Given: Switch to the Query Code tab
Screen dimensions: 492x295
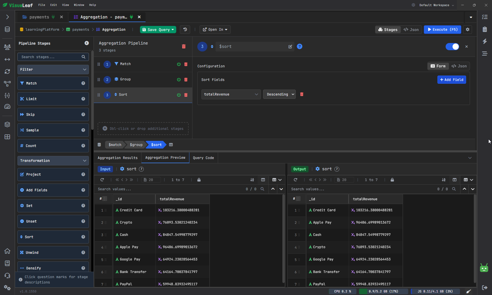Looking at the screenshot, I should [203, 158].
